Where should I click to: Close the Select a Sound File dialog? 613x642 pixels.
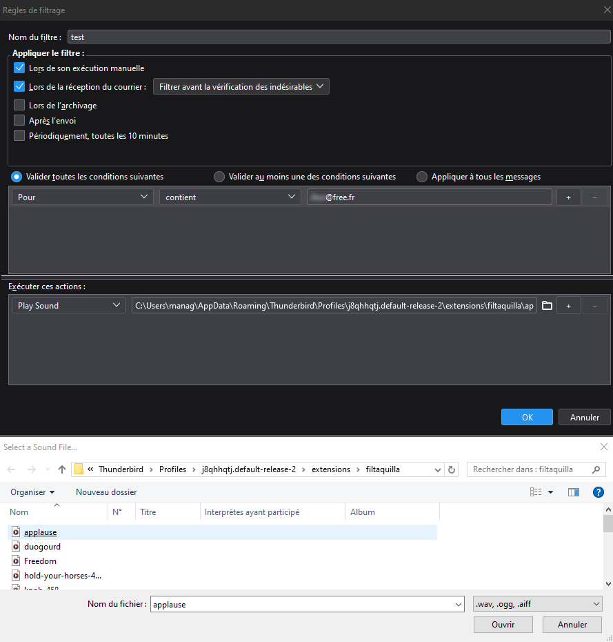click(x=603, y=447)
